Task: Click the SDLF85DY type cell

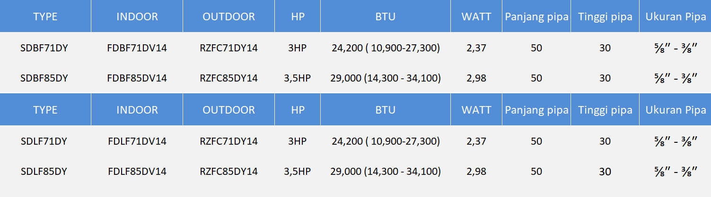Action: point(44,172)
